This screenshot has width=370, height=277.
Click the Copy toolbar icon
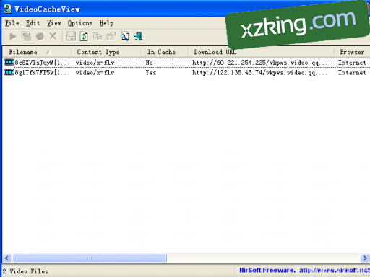(98, 37)
